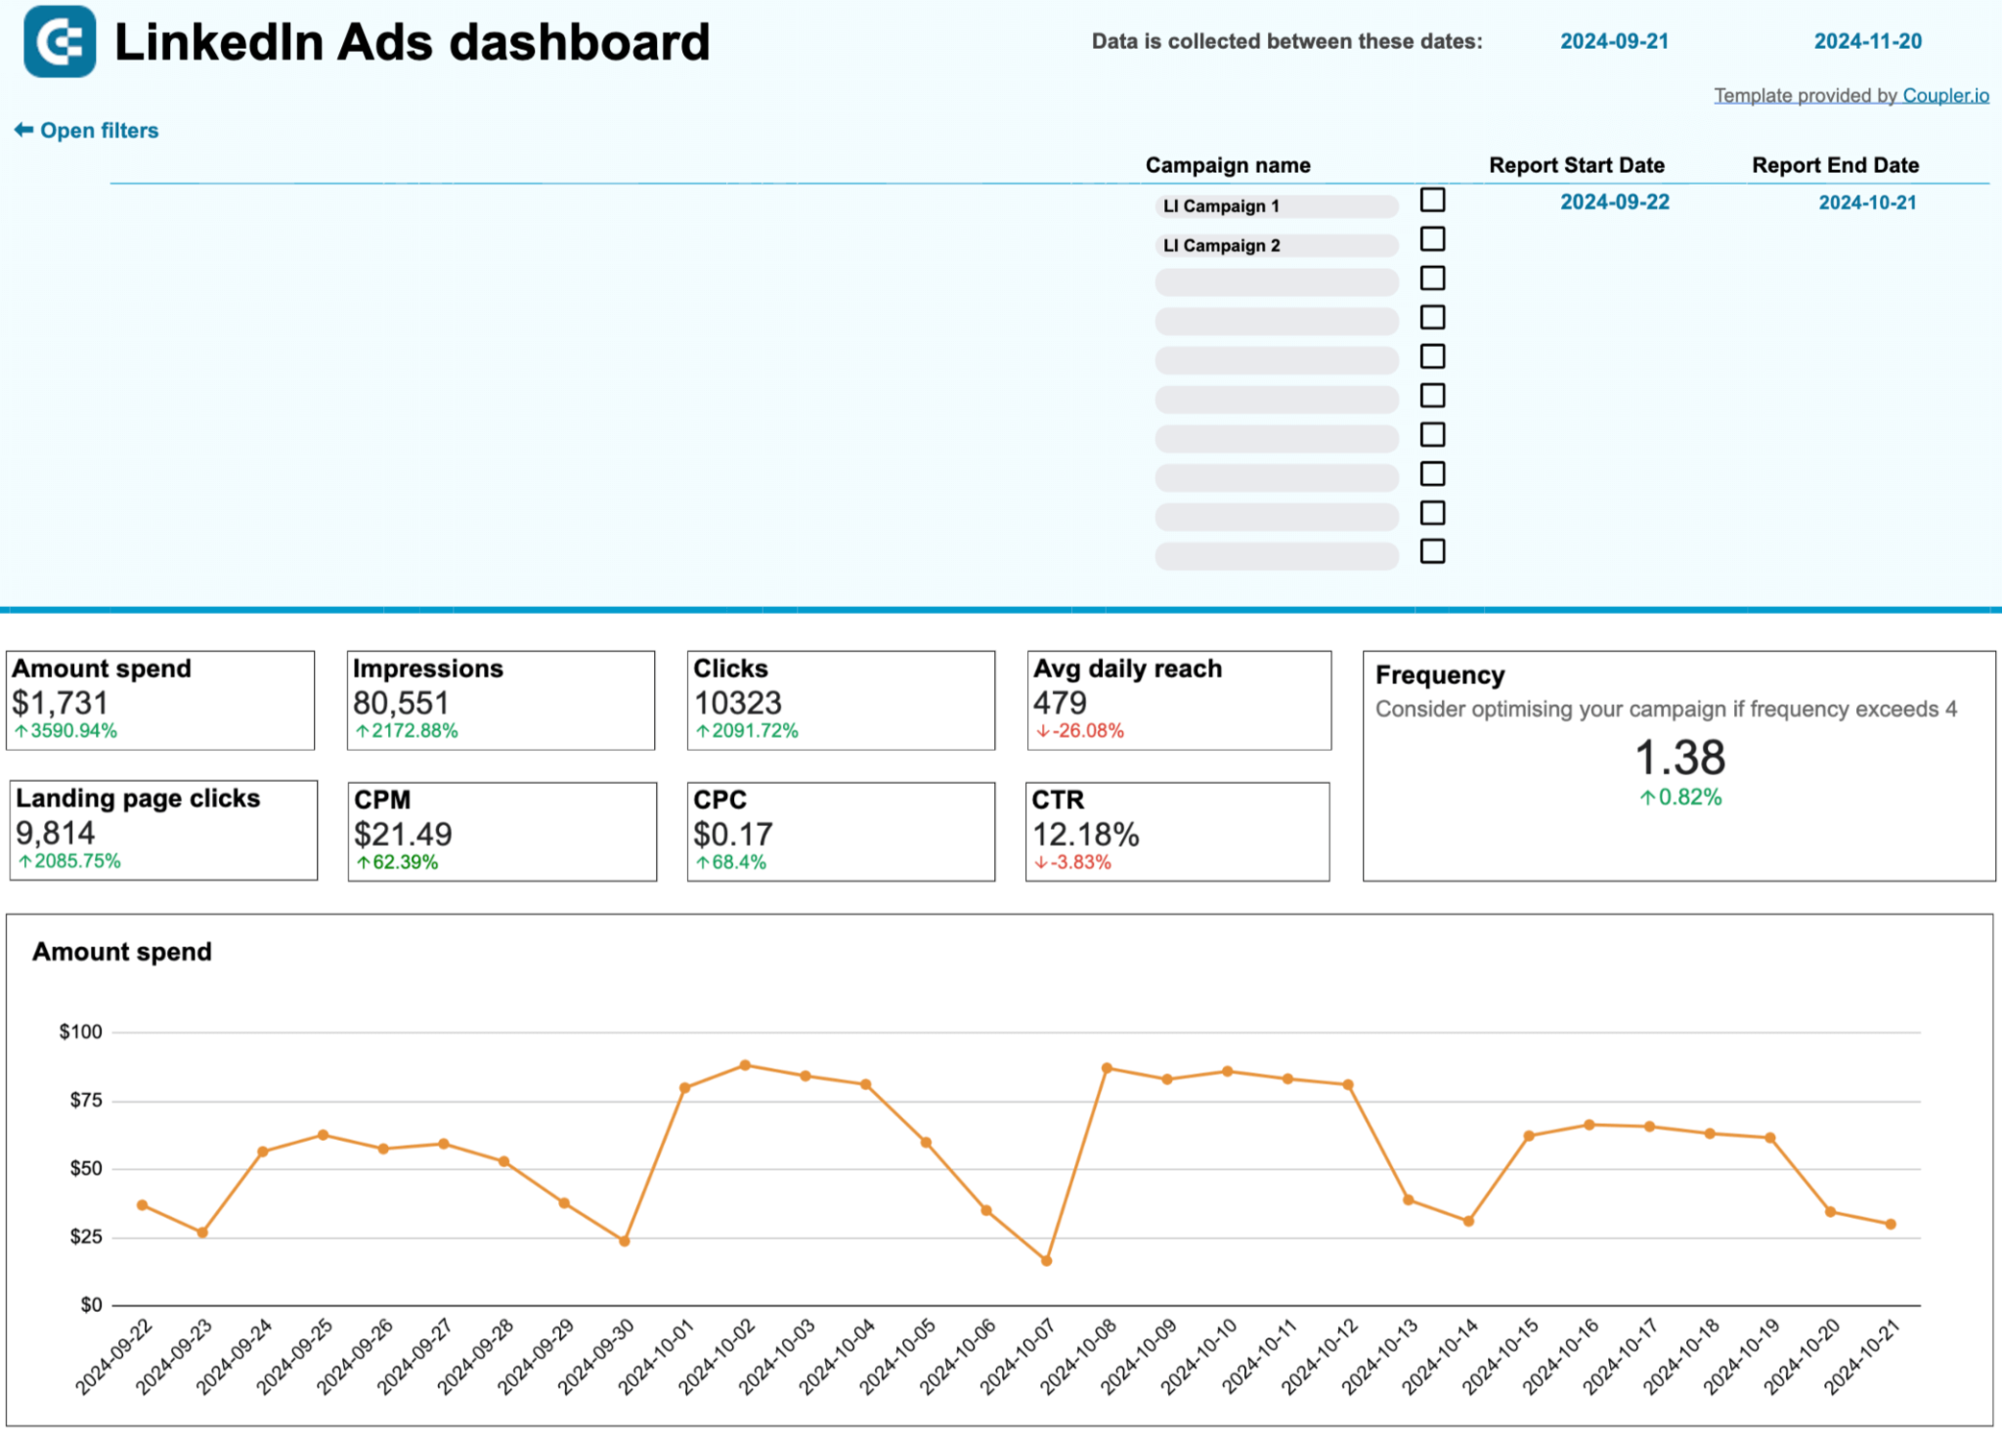
Task: Click the back arrow beside Open filters
Action: 22,128
